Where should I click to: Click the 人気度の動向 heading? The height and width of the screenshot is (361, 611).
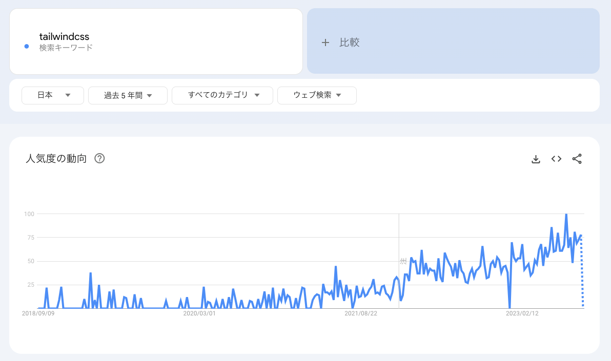(56, 159)
